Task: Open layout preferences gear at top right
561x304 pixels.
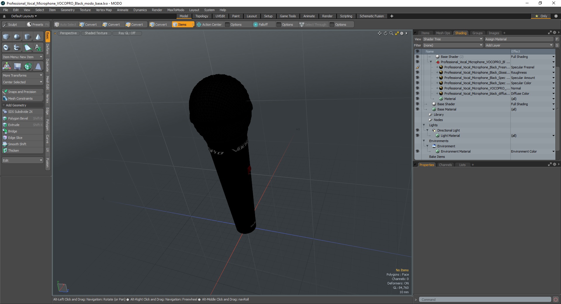Action: click(556, 16)
